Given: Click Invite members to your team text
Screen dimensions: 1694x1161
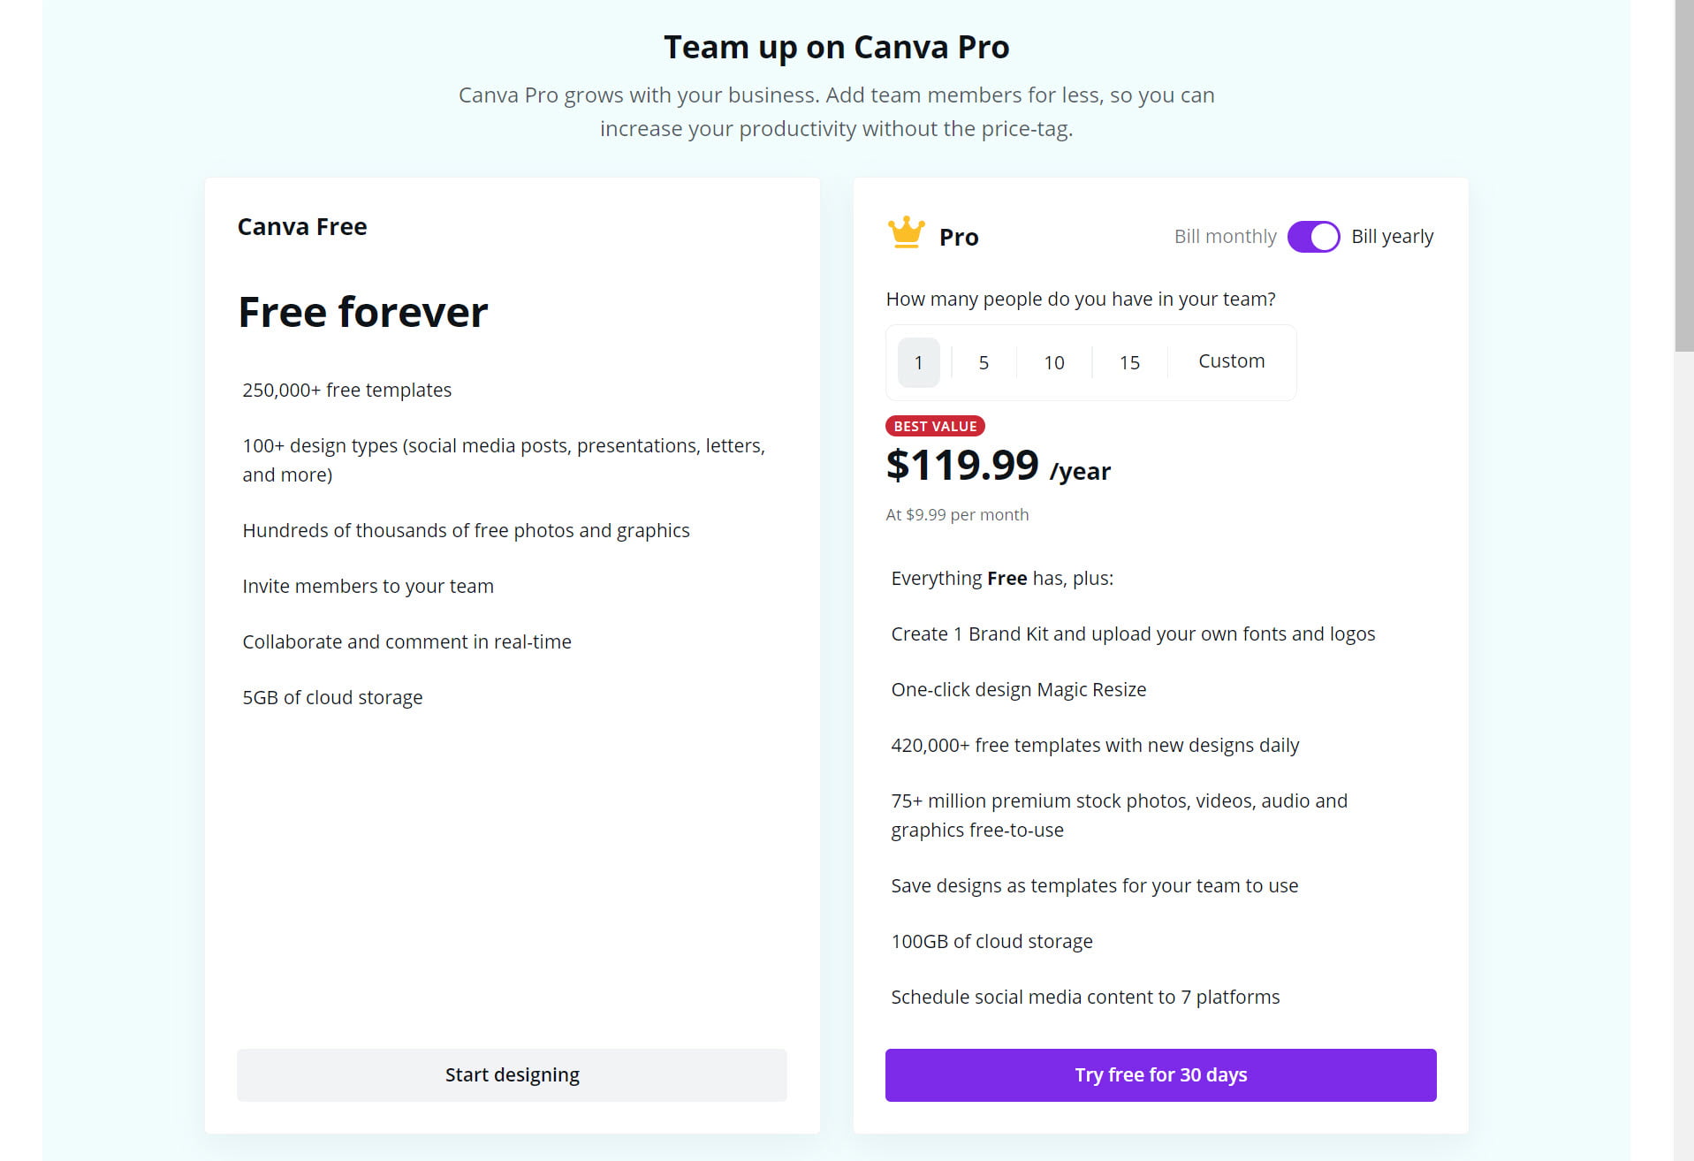Looking at the screenshot, I should (368, 586).
